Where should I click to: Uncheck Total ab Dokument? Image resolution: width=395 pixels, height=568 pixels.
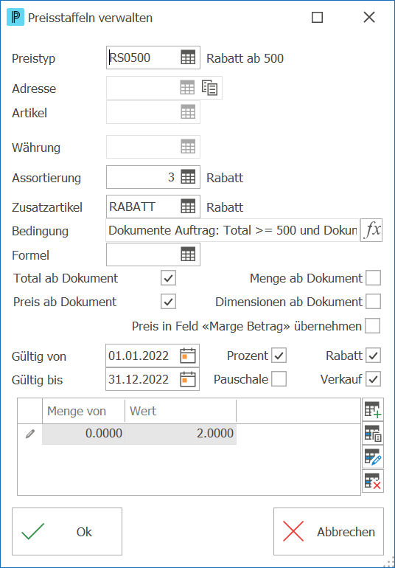point(168,278)
